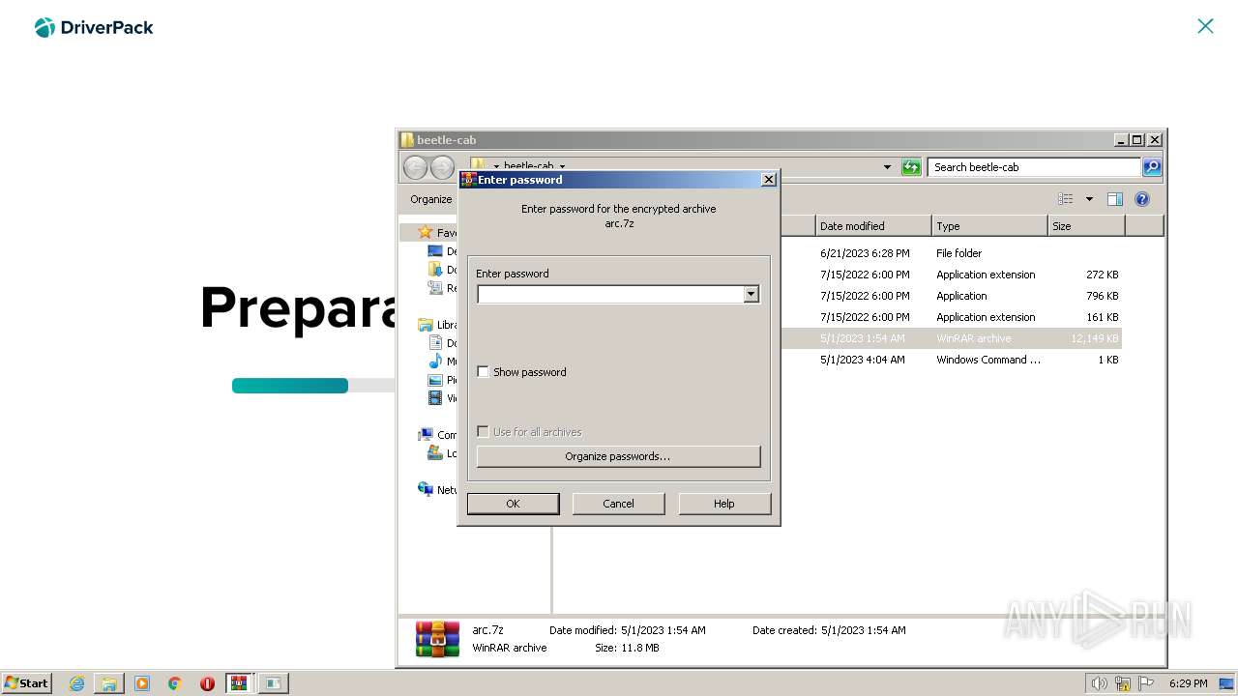The height and width of the screenshot is (696, 1238).
Task: Click the network tray icon
Action: coord(1123,683)
